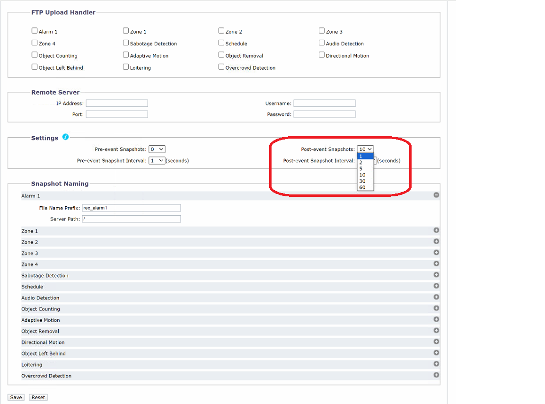This screenshot has height=404, width=545.
Task: Select 30 from the open dropdown list
Action: pyautogui.click(x=362, y=181)
